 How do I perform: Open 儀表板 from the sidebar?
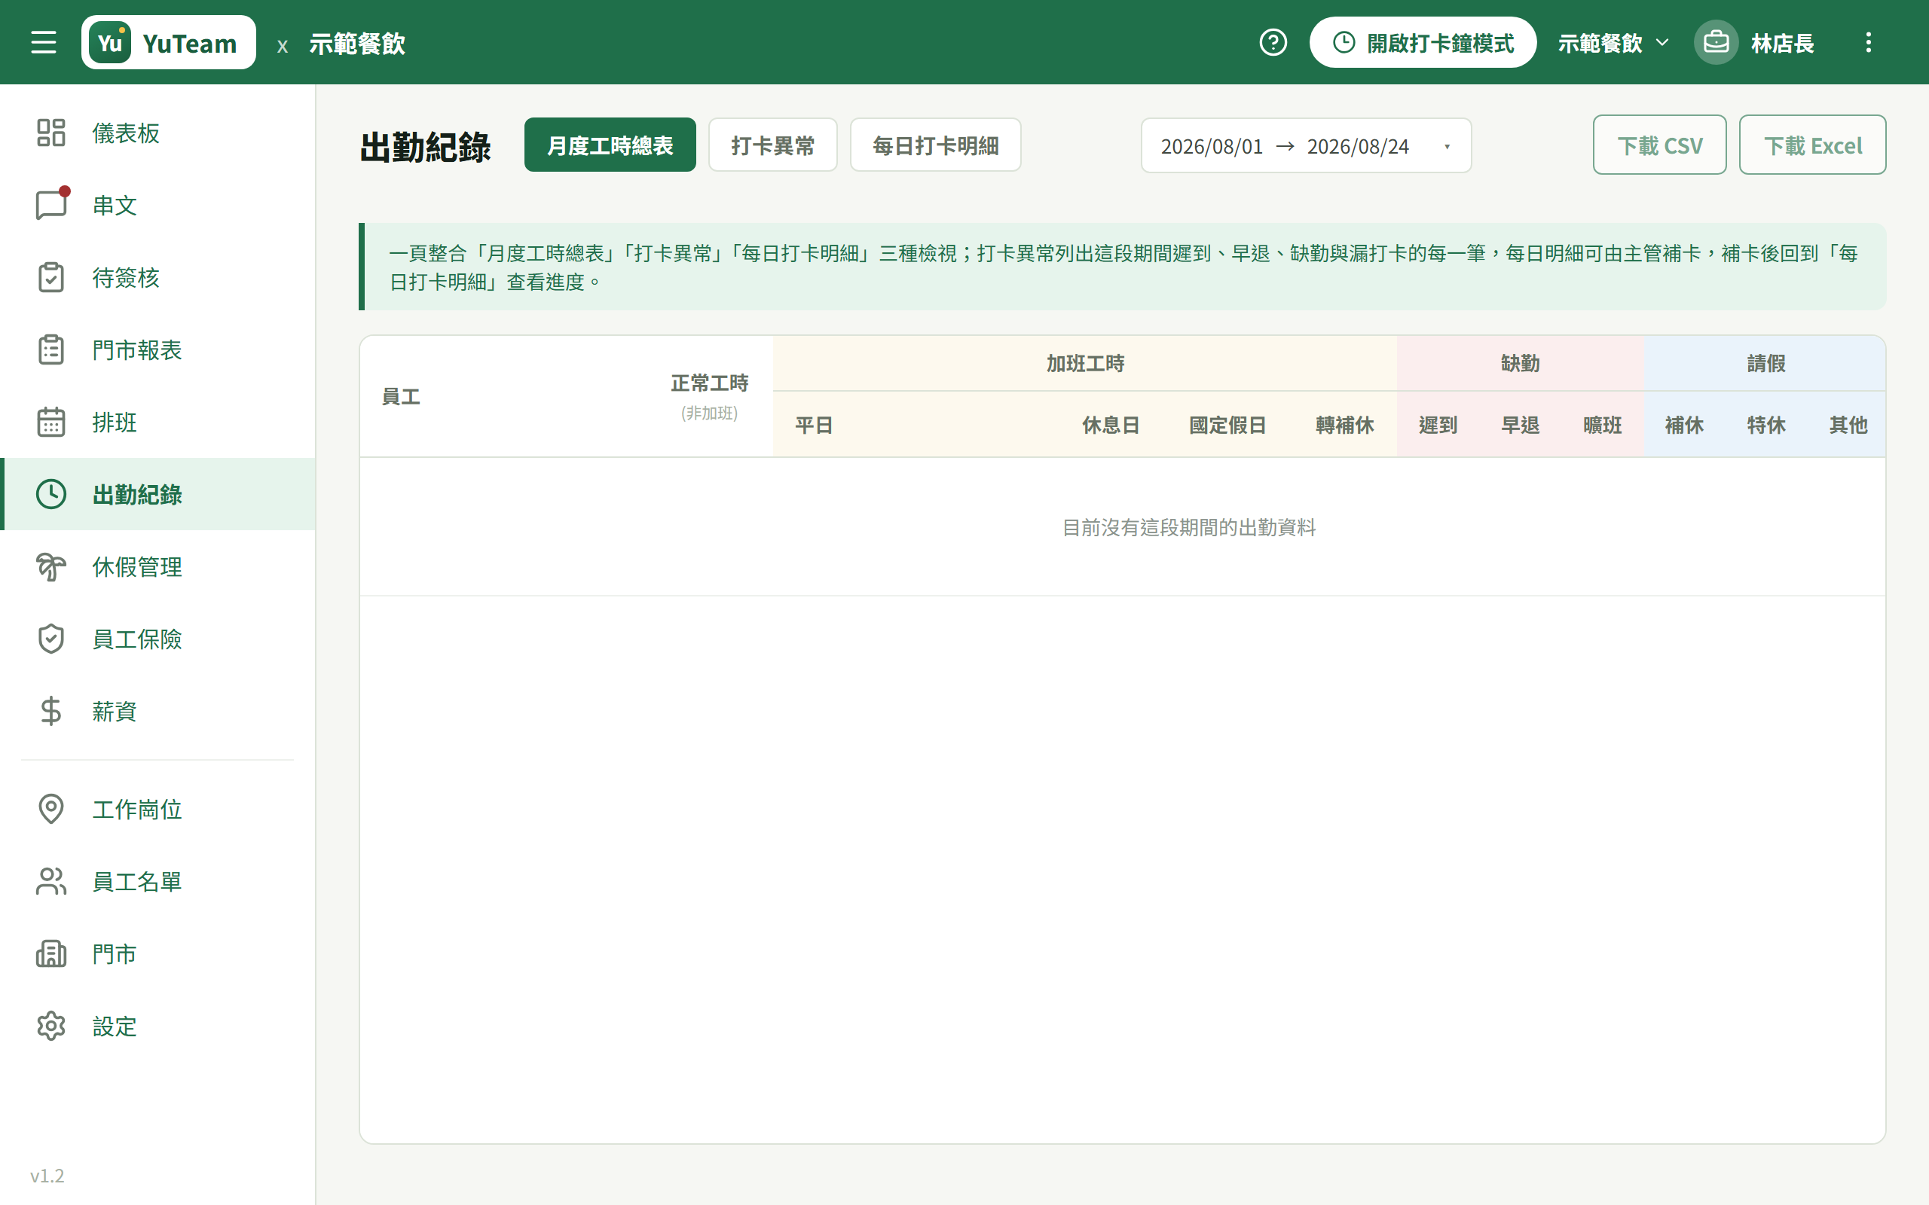click(x=157, y=133)
